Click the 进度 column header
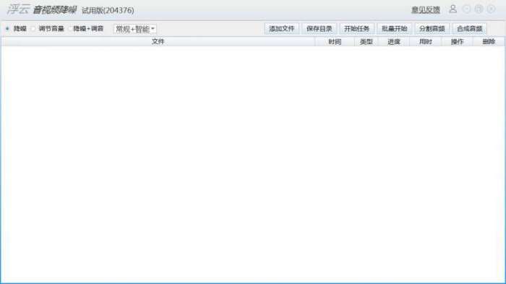Viewport: 506px width, 284px height. click(394, 42)
